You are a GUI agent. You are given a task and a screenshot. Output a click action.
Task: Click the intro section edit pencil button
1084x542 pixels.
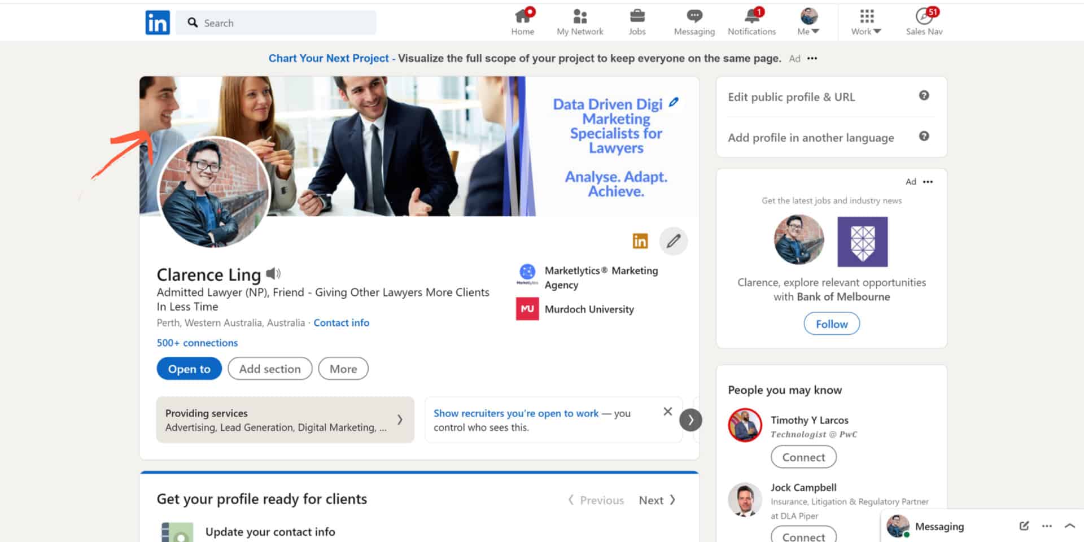pyautogui.click(x=673, y=241)
